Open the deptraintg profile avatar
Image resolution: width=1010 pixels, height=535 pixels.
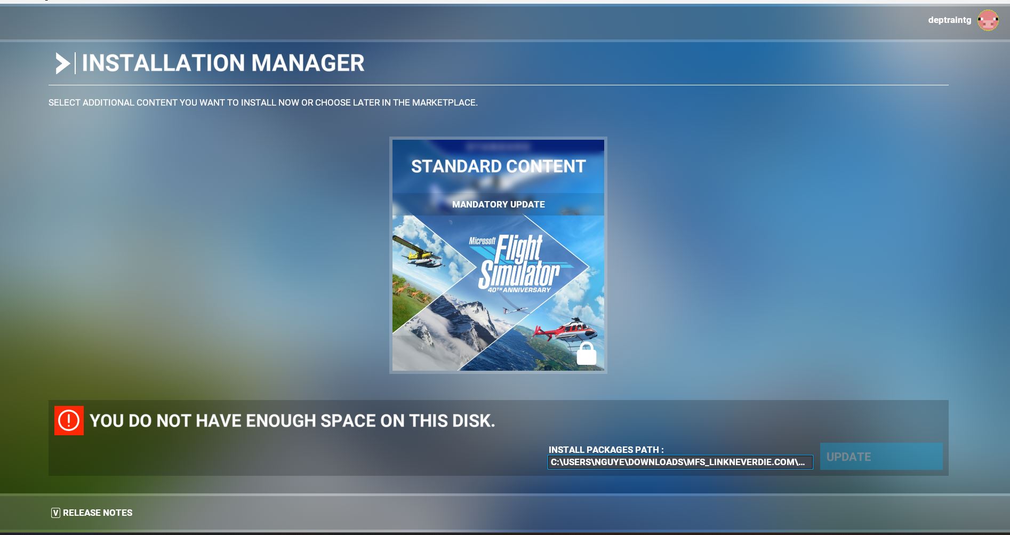(x=989, y=21)
